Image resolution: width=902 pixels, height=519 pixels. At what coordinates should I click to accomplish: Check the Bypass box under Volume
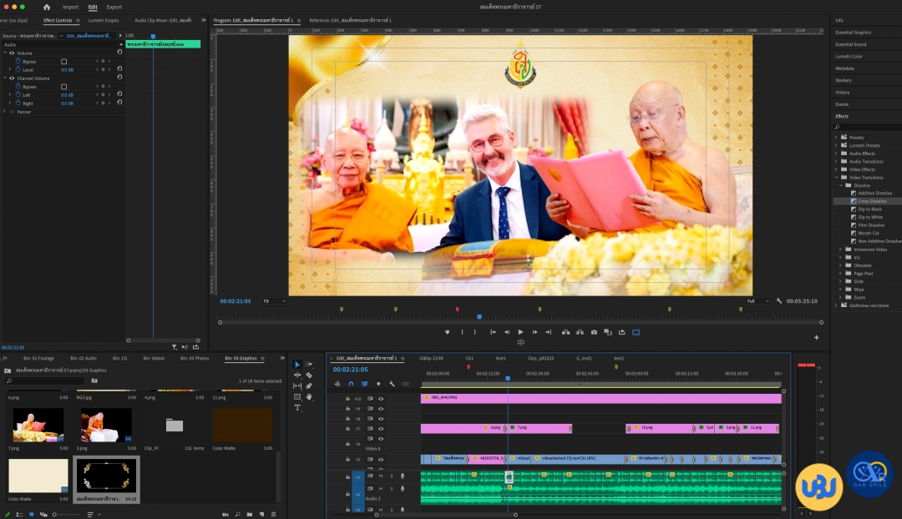63,61
